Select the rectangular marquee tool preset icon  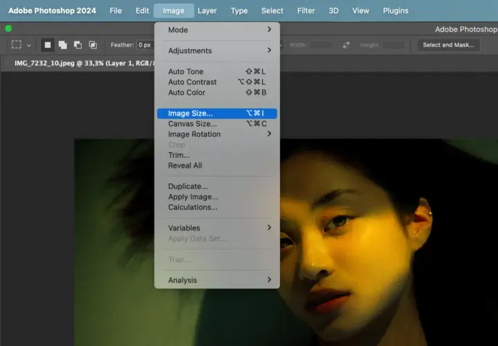(x=17, y=45)
